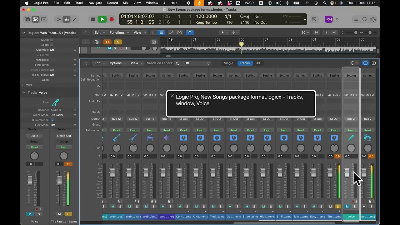
Task: Tick the Mute checkbox in Region inspector
Action: point(52,40)
